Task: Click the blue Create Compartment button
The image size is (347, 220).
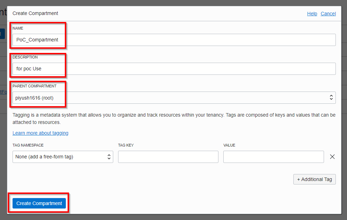Action: click(39, 203)
